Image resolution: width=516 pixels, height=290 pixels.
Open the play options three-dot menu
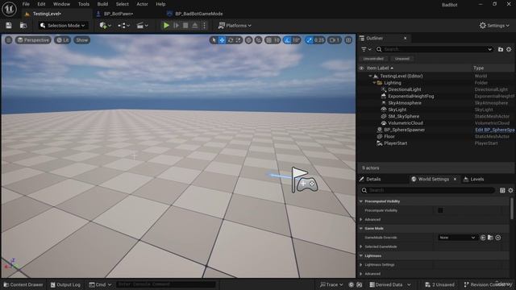coord(204,25)
